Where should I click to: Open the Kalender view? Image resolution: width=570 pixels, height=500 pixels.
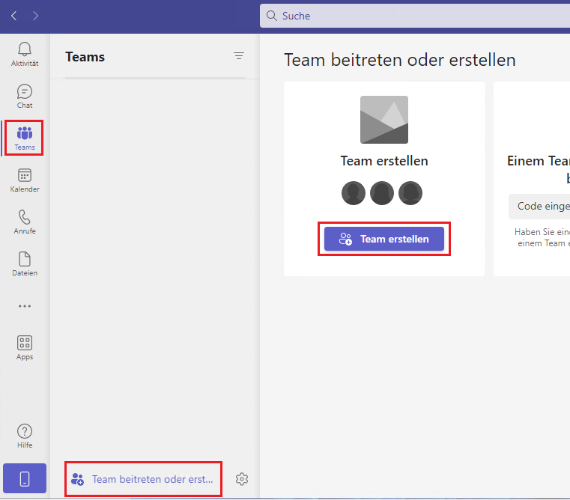[25, 180]
